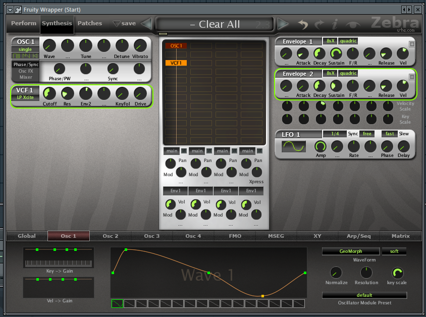Image resolution: width=426 pixels, height=317 pixels.
Task: Click the redo arrow icon
Action: 320,24
